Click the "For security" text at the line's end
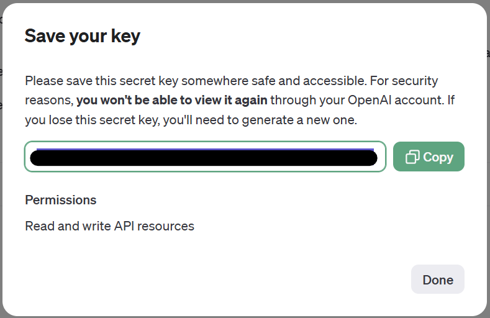 (404, 81)
